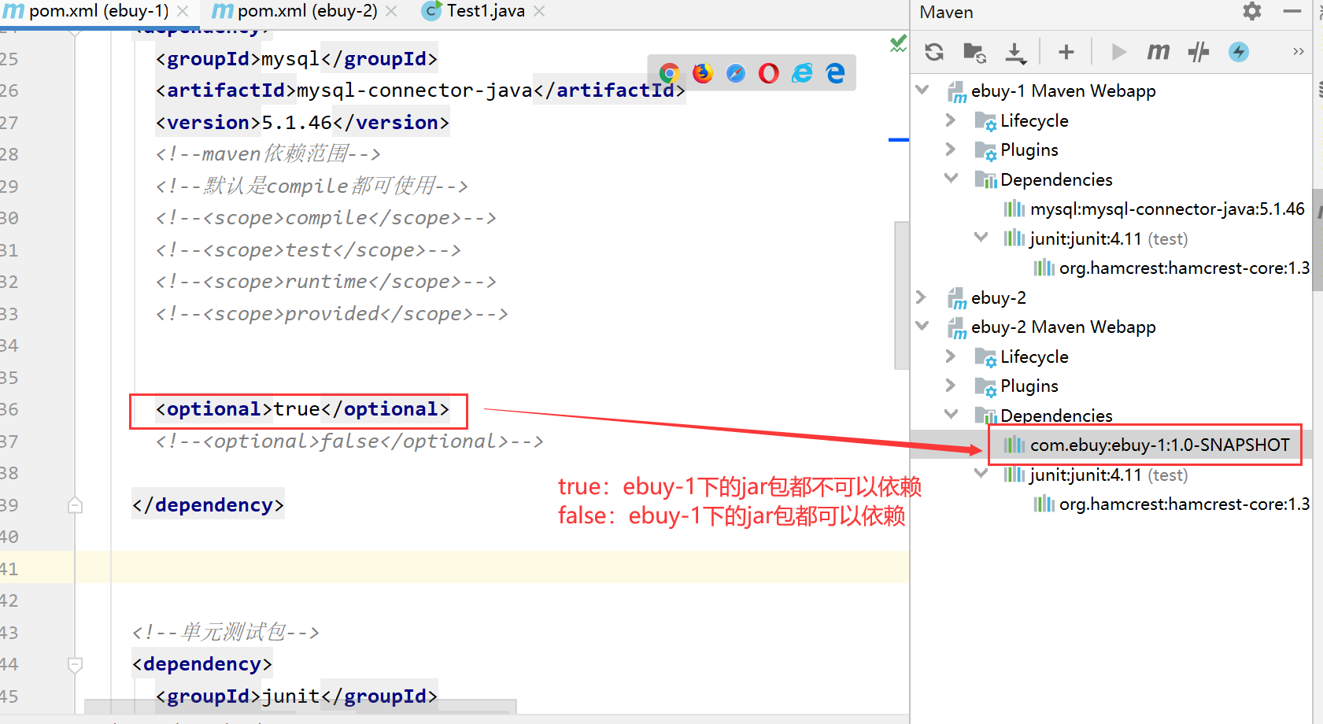Show more Maven toolbar actions chevron

coord(1299,52)
